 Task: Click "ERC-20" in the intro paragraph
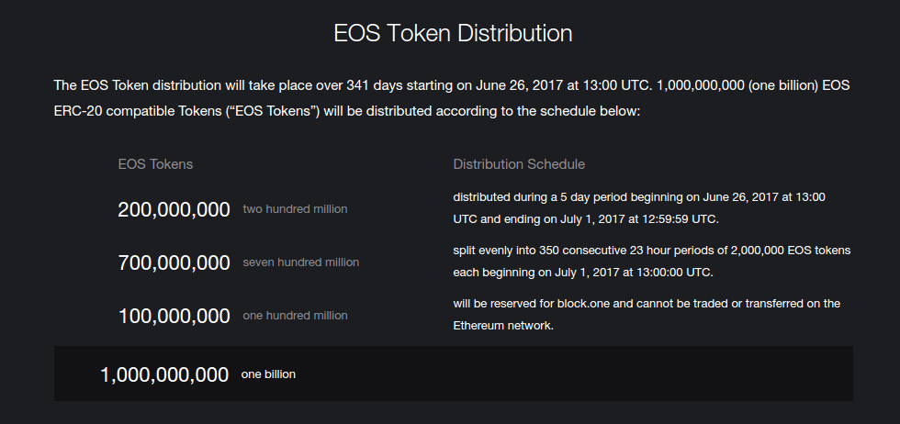point(84,111)
